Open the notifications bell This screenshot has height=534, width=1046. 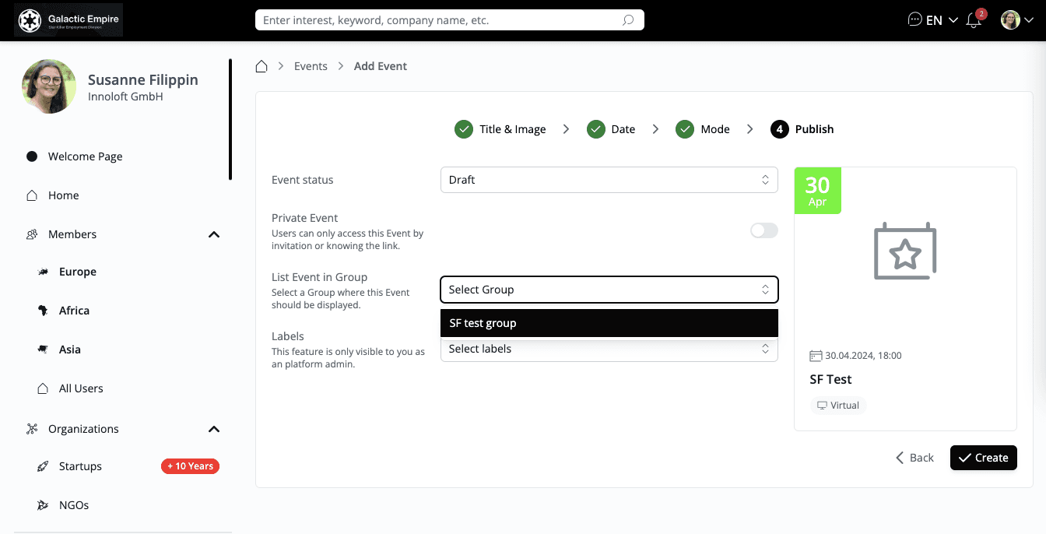pos(974,20)
